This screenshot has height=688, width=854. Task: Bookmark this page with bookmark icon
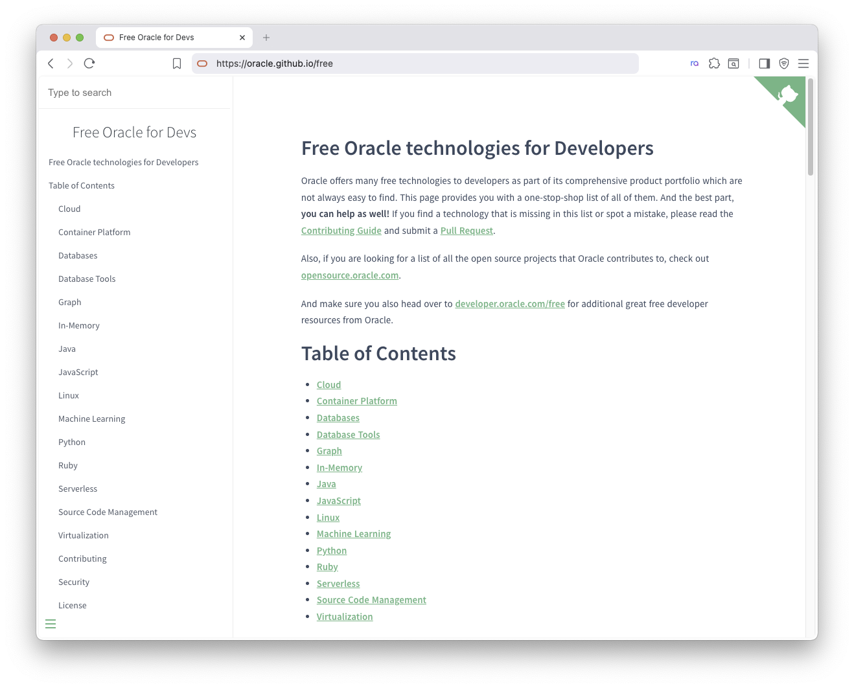coord(177,63)
